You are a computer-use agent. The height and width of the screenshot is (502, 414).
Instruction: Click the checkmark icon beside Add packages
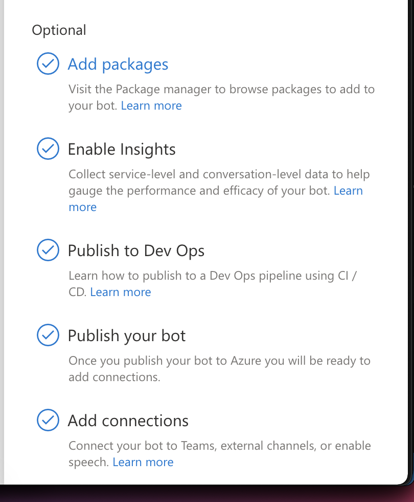pos(48,64)
